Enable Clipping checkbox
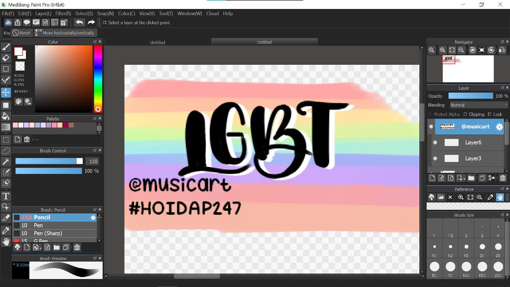 pos(465,114)
